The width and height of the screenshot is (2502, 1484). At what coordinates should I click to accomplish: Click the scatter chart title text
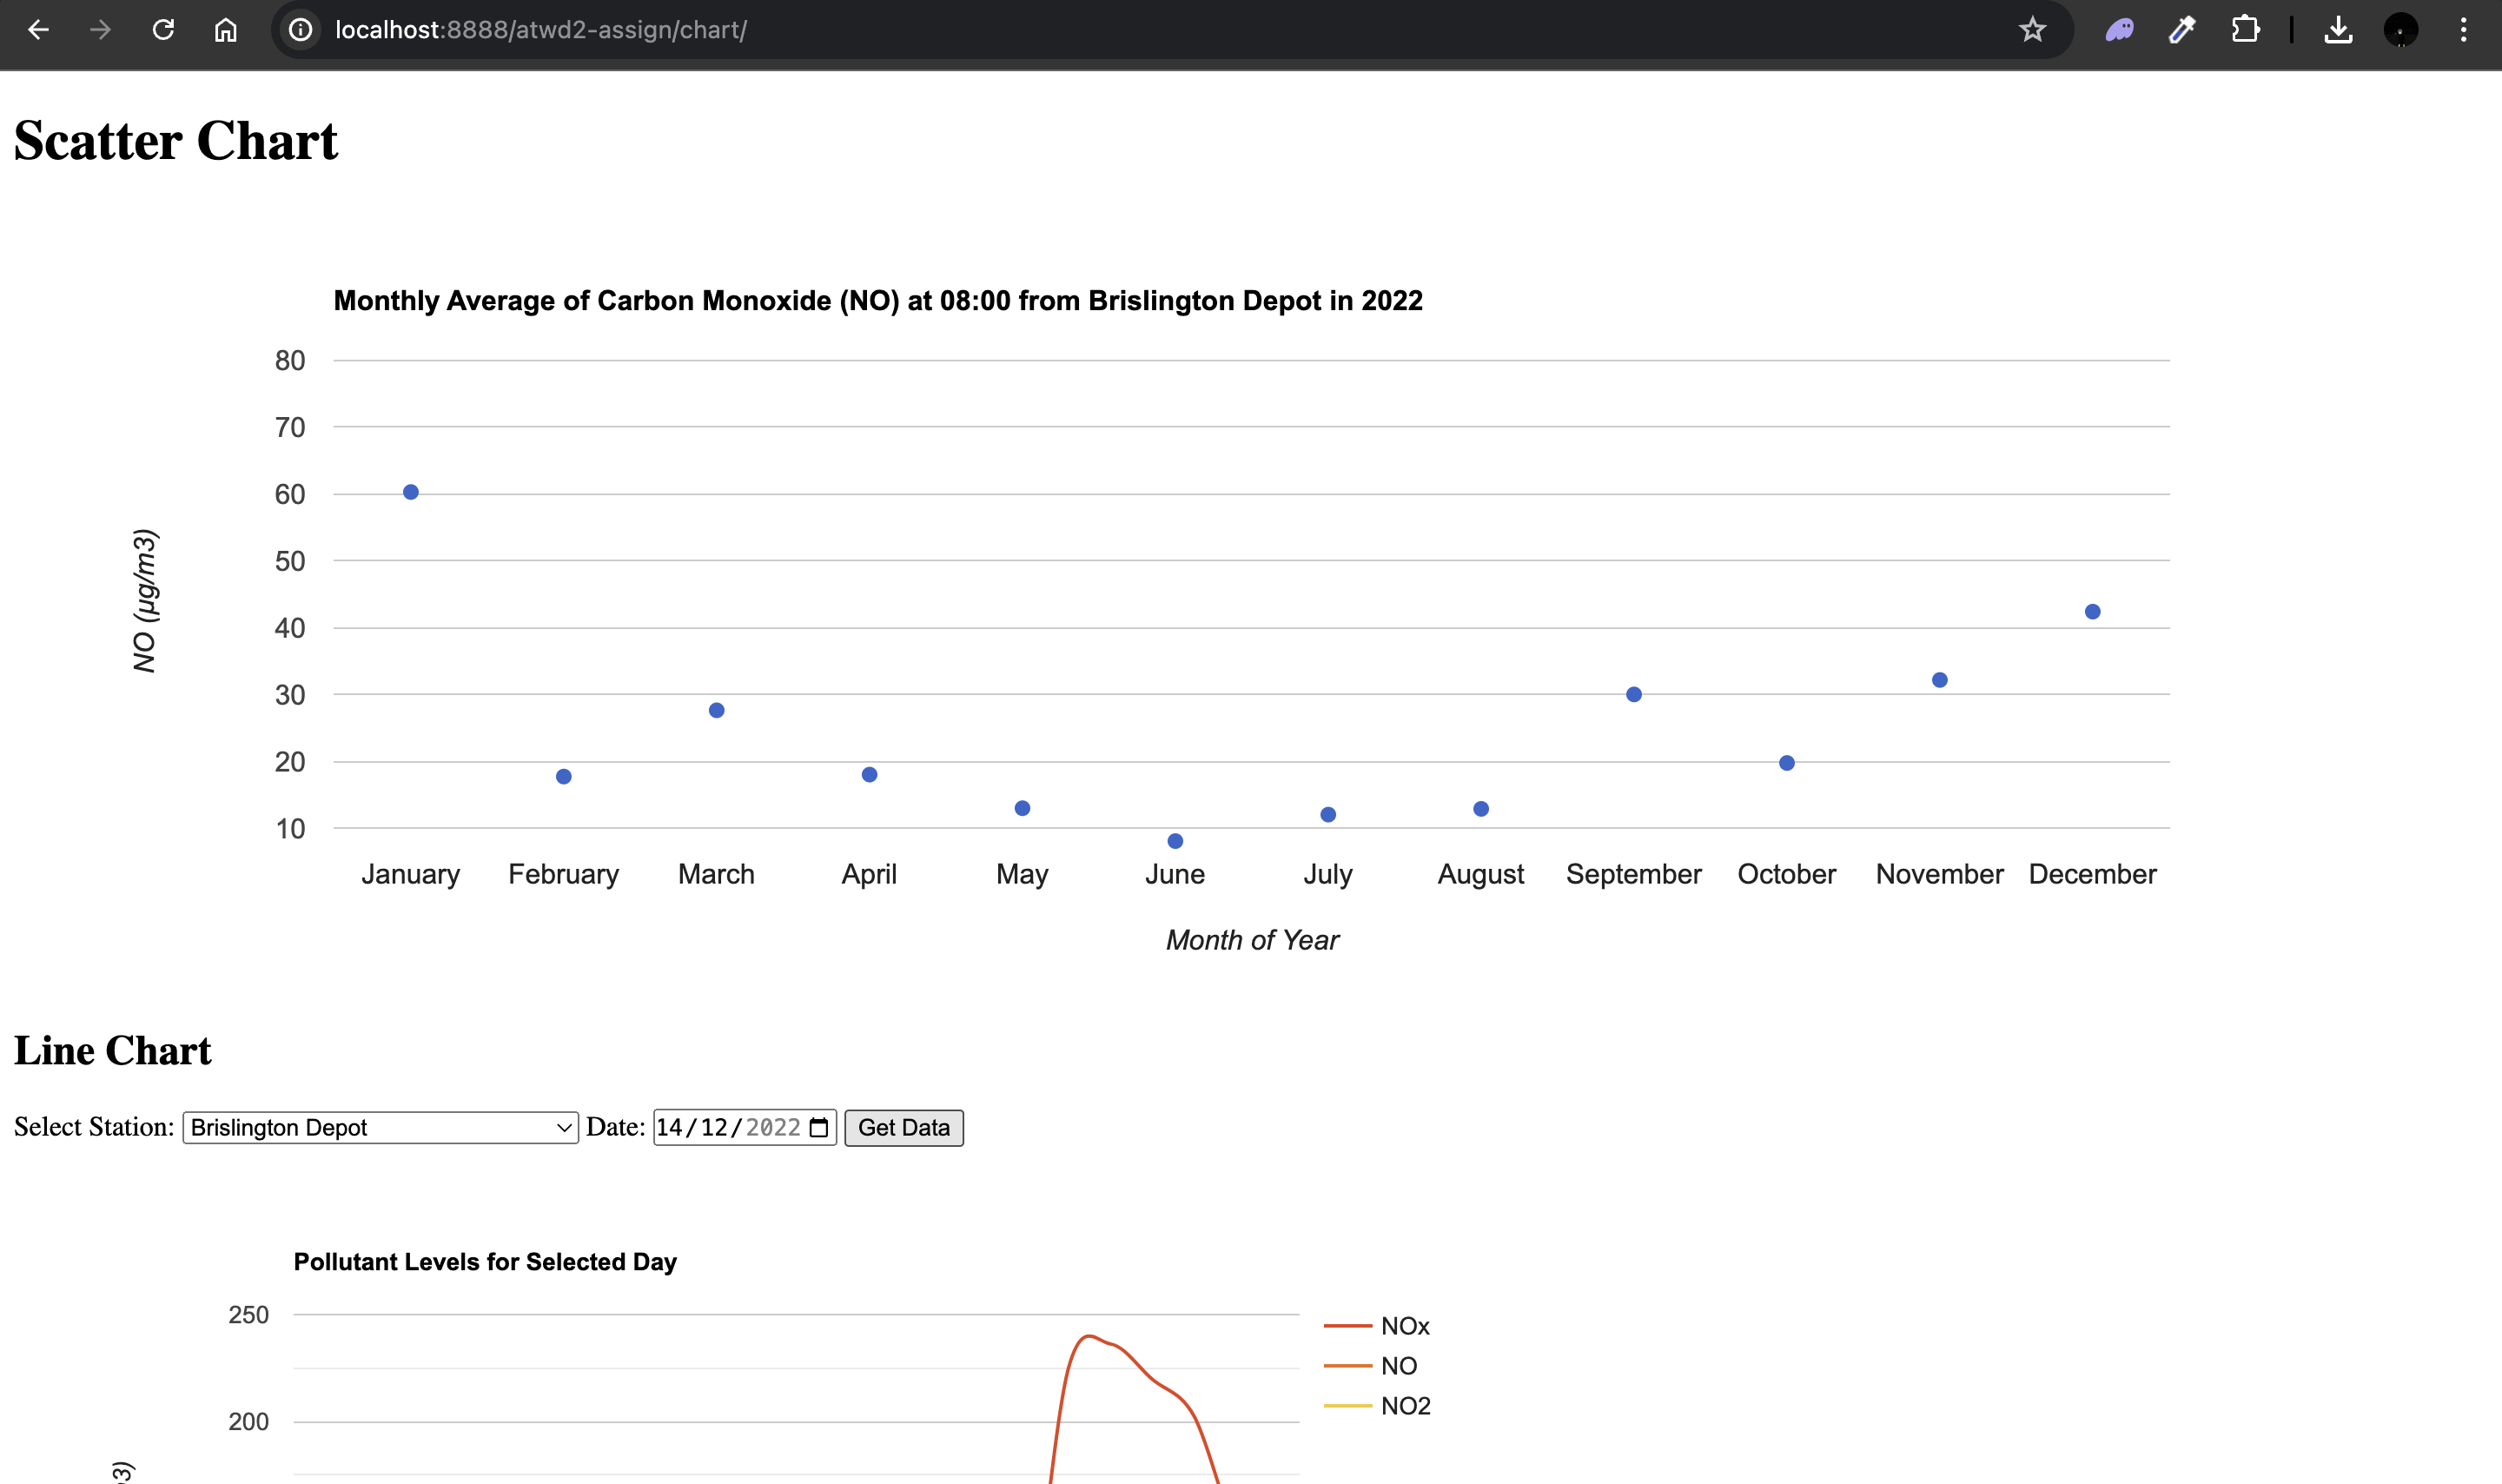pos(877,301)
